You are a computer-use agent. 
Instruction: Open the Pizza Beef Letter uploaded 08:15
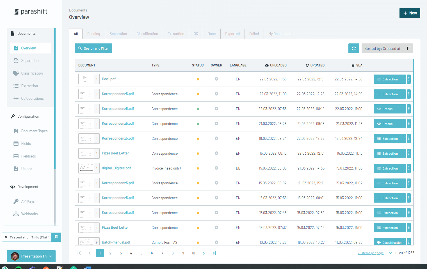coord(115,153)
